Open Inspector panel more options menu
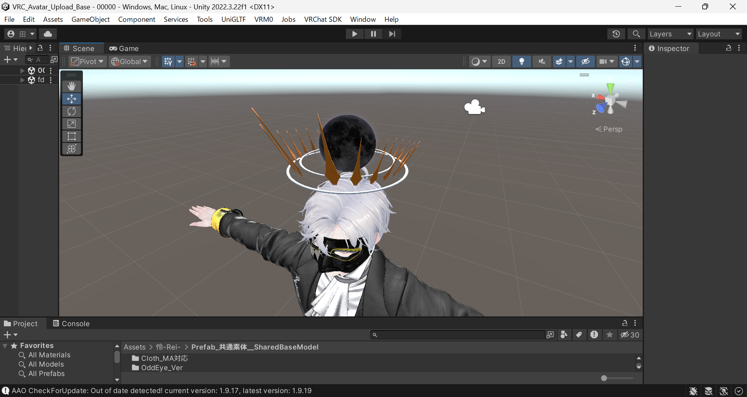This screenshot has width=747, height=397. coord(739,48)
